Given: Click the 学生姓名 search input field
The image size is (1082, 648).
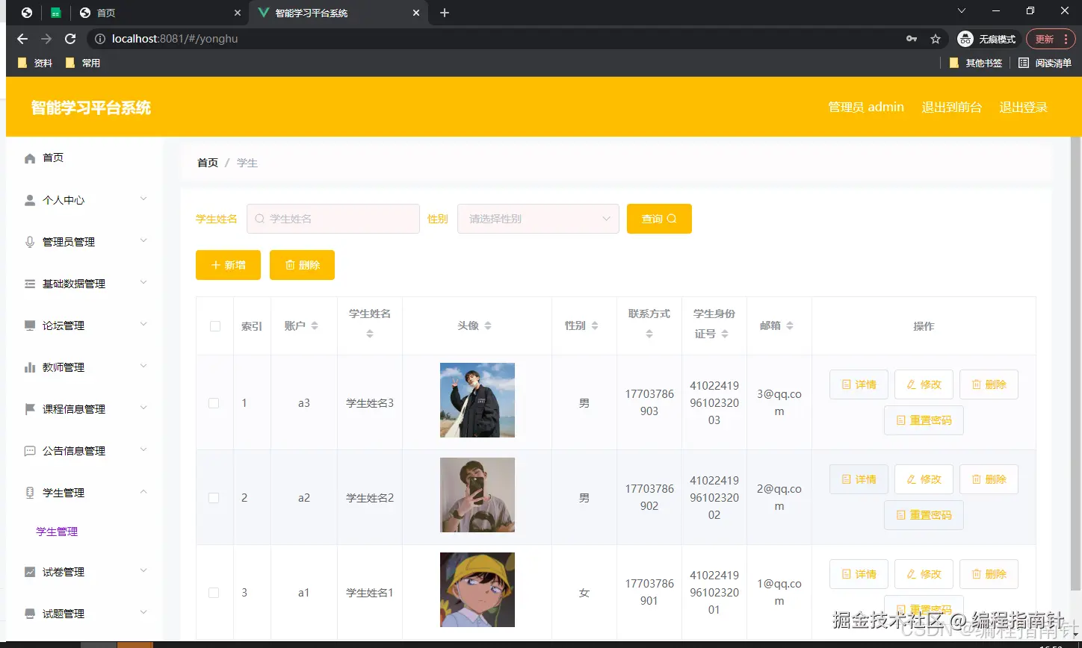Looking at the screenshot, I should tap(333, 219).
